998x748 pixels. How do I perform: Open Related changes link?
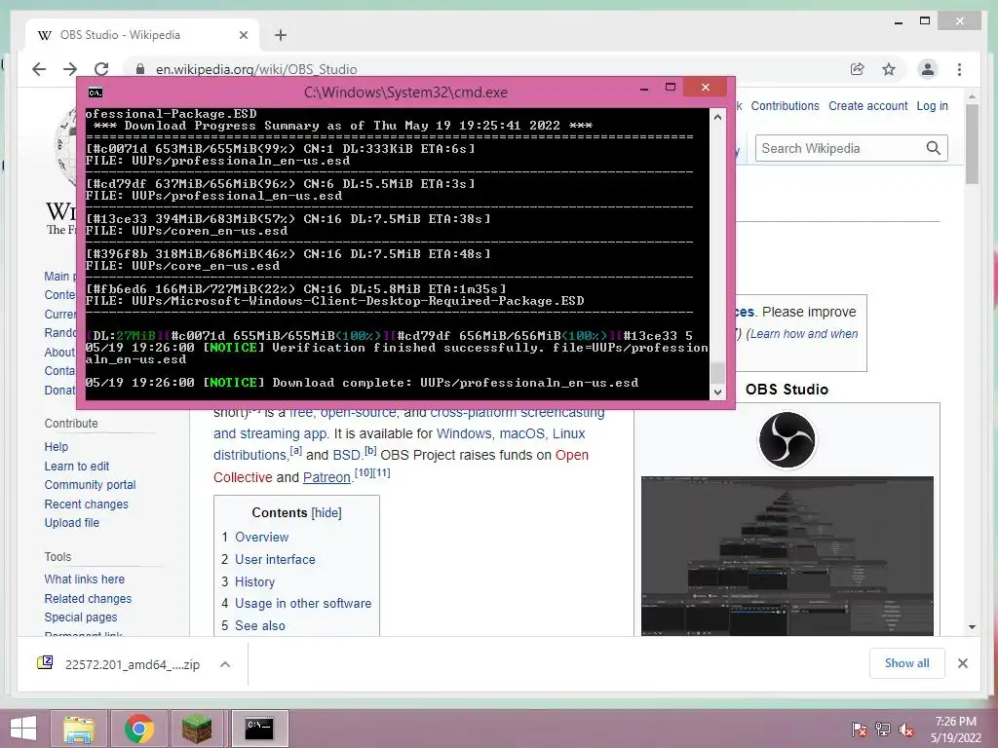(x=88, y=599)
